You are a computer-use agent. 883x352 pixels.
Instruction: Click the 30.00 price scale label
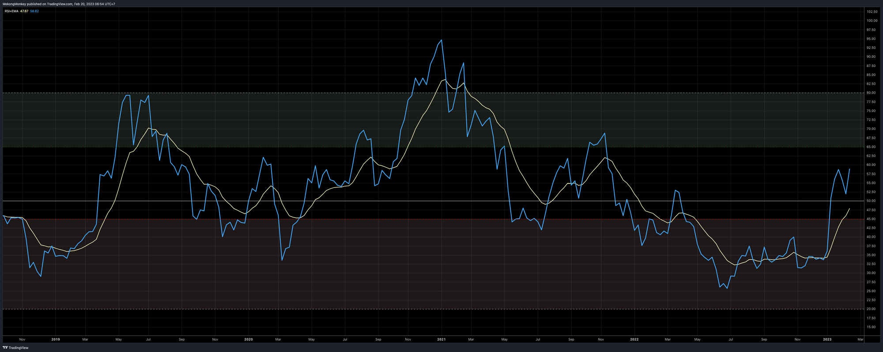click(x=872, y=273)
